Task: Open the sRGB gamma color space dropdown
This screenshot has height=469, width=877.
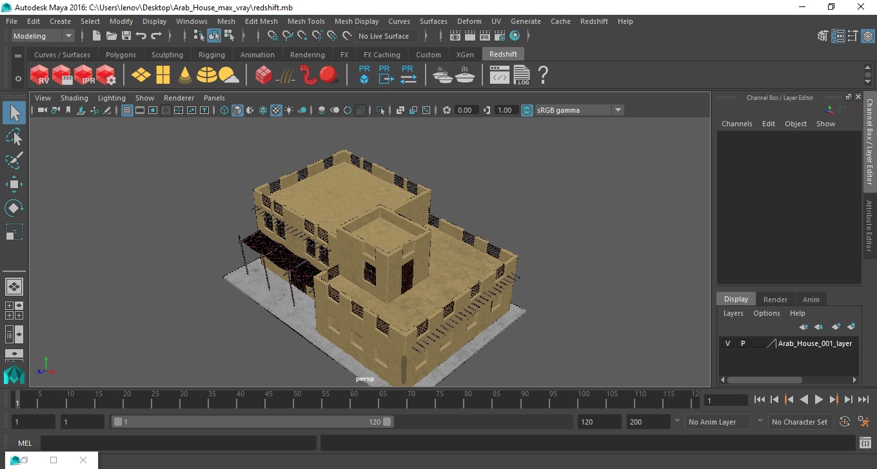Action: point(580,110)
